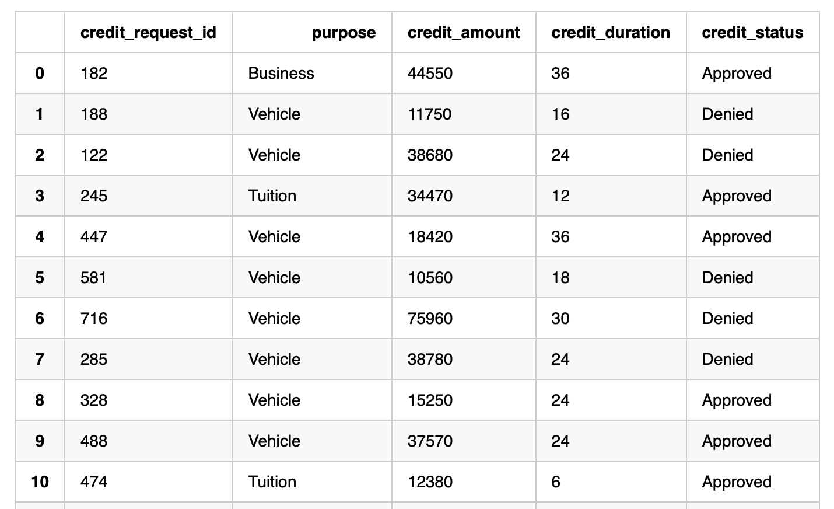
Task: Click credit amount 12380 cell
Action: [430, 482]
